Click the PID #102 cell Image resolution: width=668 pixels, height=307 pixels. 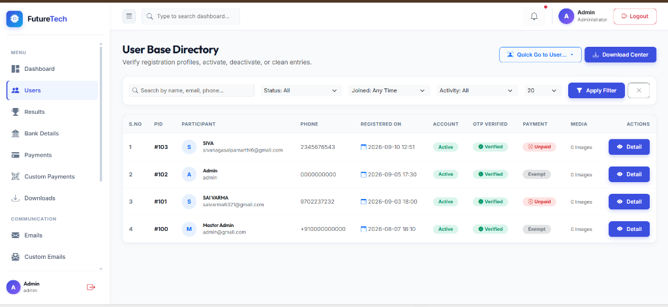161,174
